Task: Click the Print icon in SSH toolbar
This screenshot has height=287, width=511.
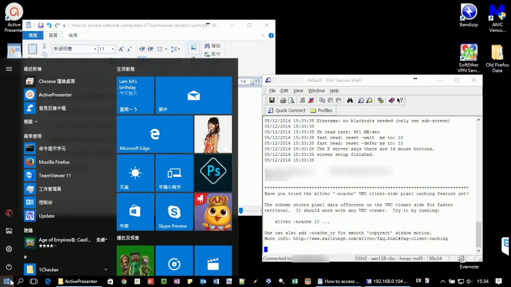Action: point(283,100)
